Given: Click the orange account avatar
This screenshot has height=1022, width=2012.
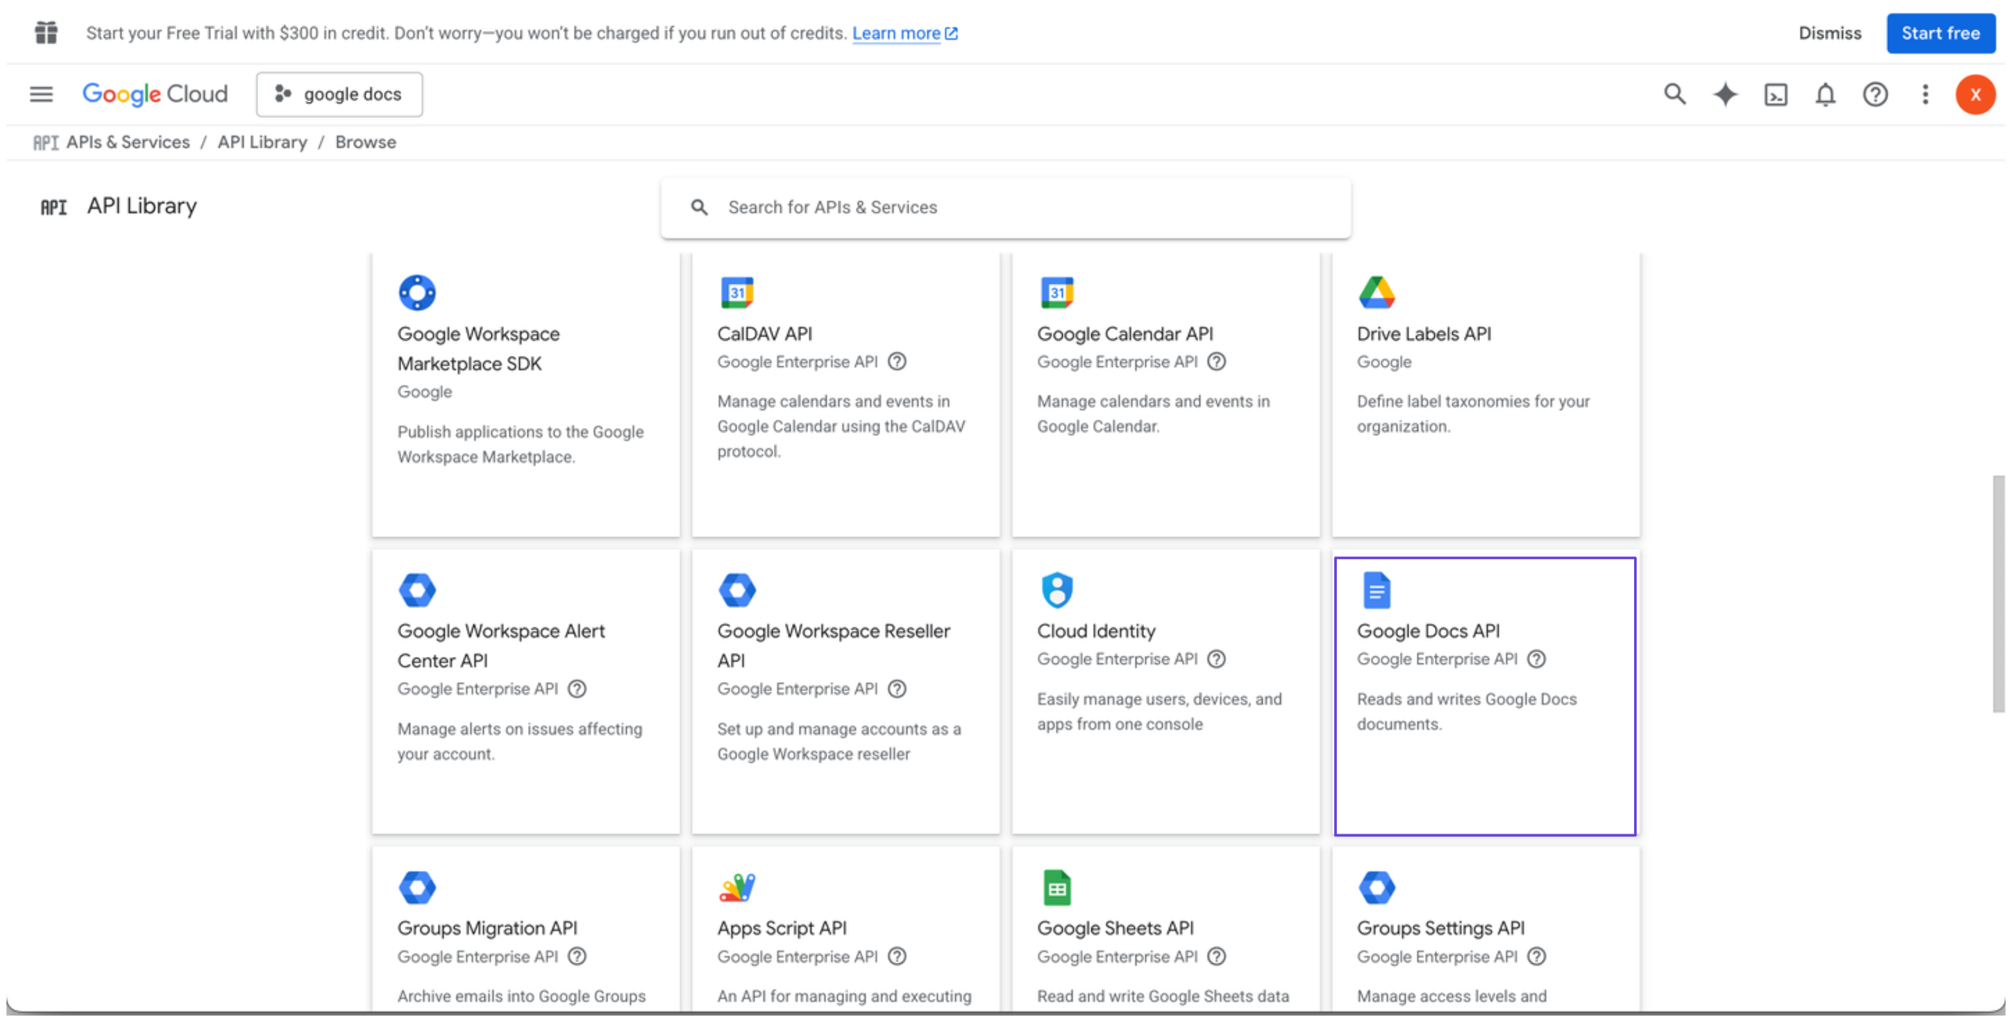Looking at the screenshot, I should pos(1975,95).
